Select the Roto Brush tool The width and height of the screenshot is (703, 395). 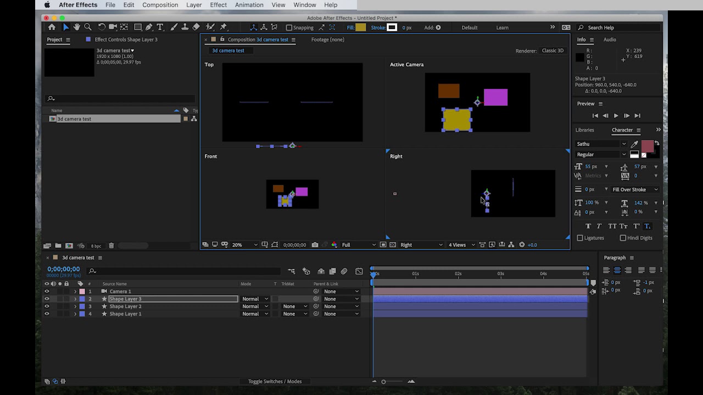pyautogui.click(x=210, y=27)
